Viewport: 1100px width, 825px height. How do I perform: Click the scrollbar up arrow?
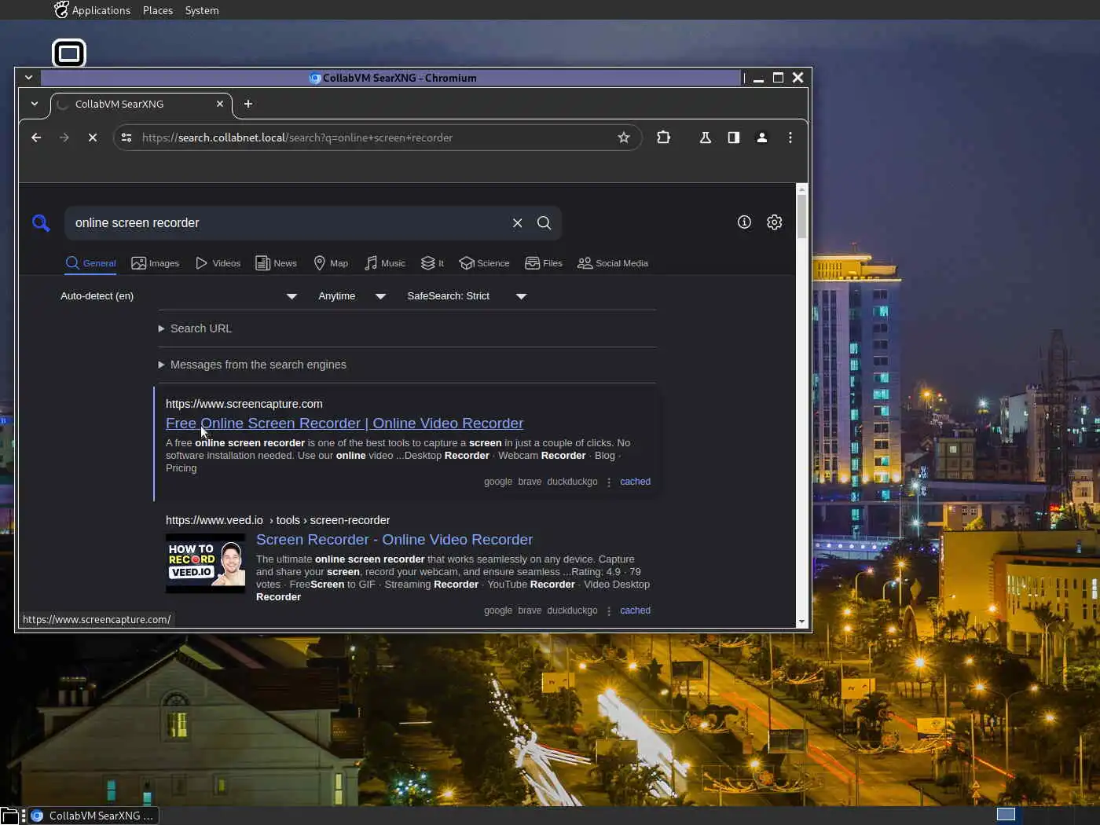click(801, 189)
